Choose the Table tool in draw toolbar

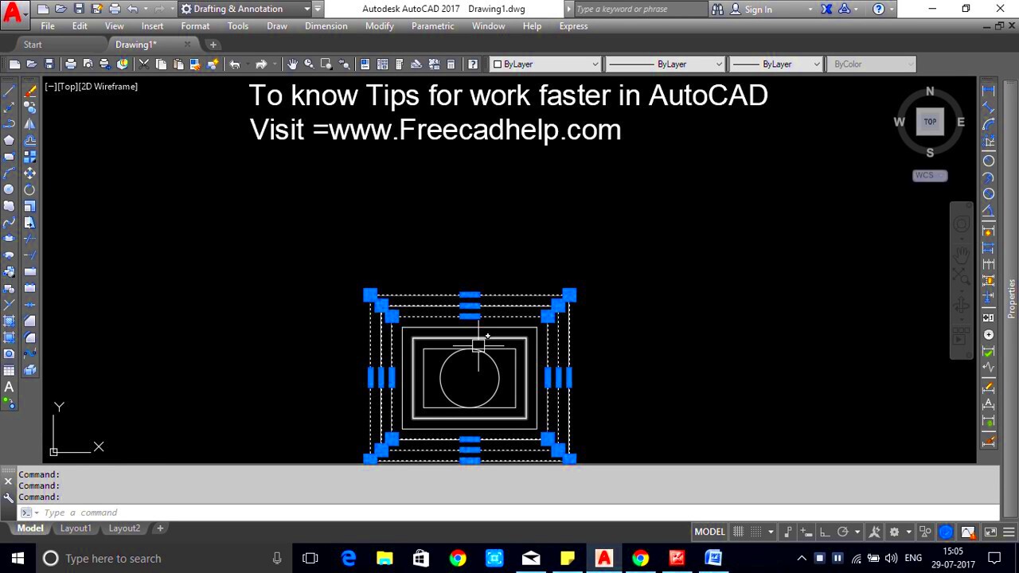pyautogui.click(x=9, y=370)
